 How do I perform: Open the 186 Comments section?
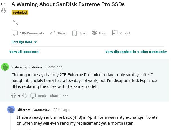point(28,33)
